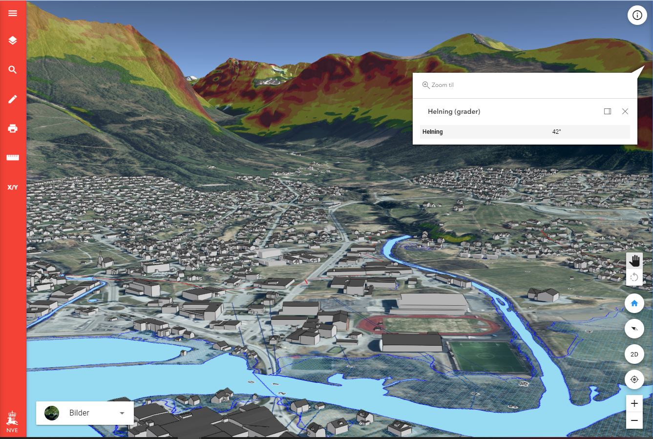Dock the Helning popup panel
The height and width of the screenshot is (439, 653).
(x=608, y=111)
